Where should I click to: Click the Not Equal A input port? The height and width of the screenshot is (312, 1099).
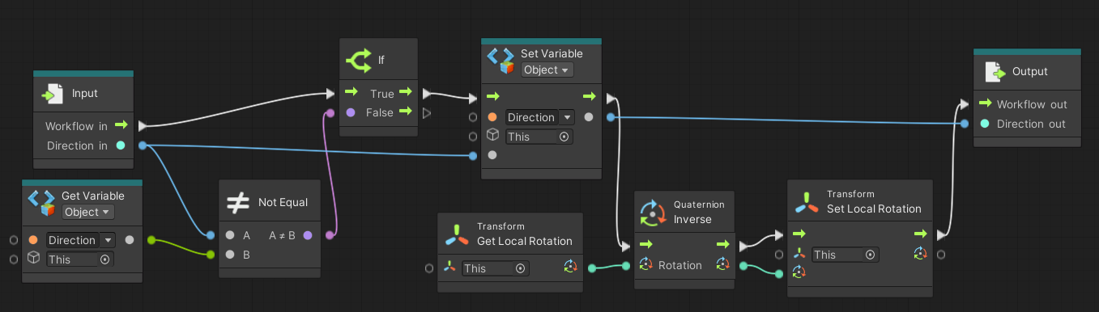coord(230,235)
